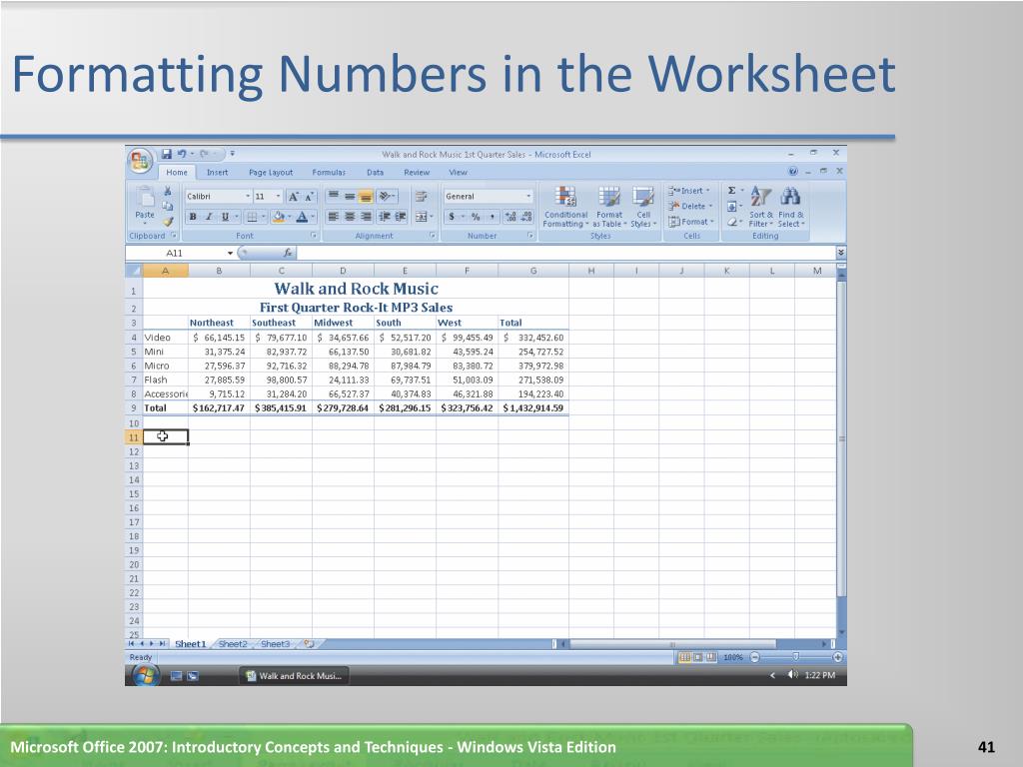
Task: Click the Top Align icon
Action: [x=333, y=196]
